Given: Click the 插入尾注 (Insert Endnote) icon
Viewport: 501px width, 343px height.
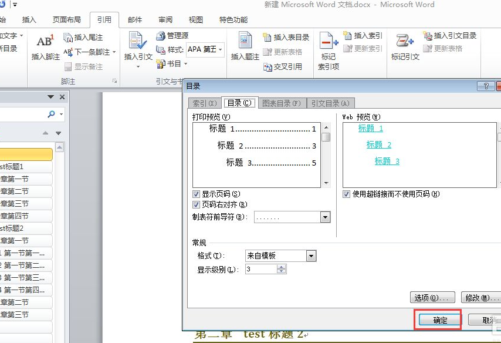Looking at the screenshot, I should coord(68,37).
